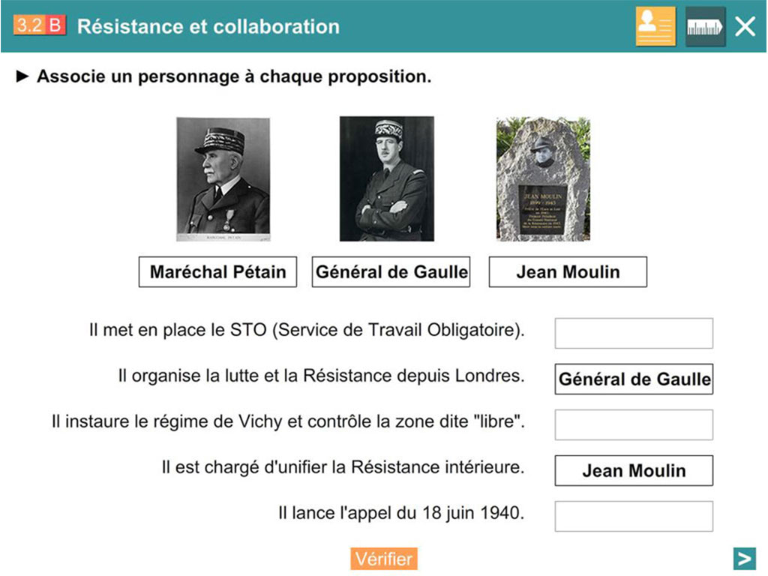Click the yellow profile icon in the header
Viewport: 768px width, 576px height.
655,26
